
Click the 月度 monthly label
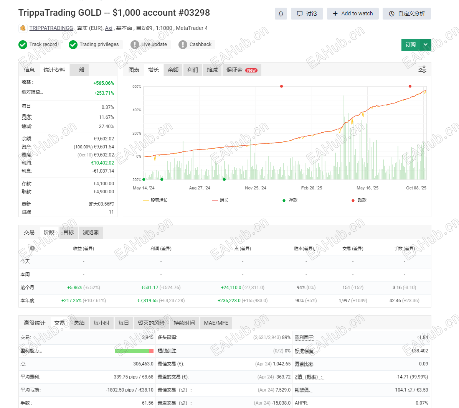point(27,117)
